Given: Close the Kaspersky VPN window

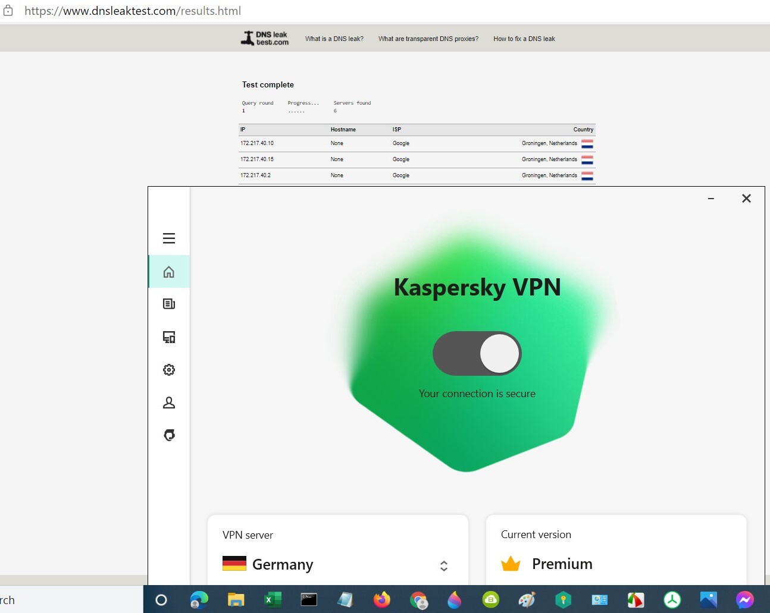Looking at the screenshot, I should [746, 199].
